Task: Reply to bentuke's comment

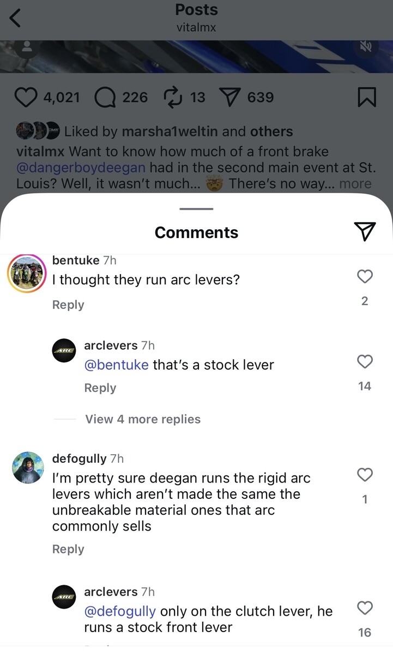Action: point(68,305)
